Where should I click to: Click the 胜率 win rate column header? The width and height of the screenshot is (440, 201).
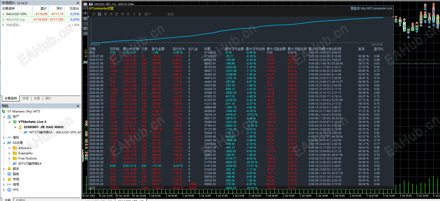[x=362, y=49]
